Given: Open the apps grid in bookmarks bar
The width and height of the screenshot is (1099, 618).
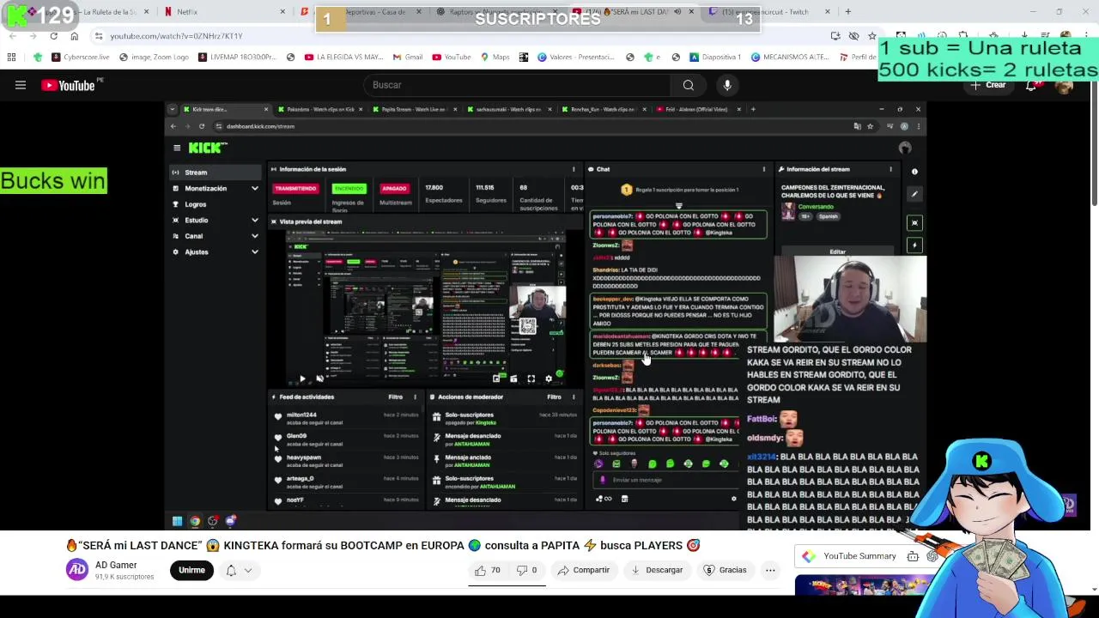Looking at the screenshot, I should pyautogui.click(x=11, y=58).
